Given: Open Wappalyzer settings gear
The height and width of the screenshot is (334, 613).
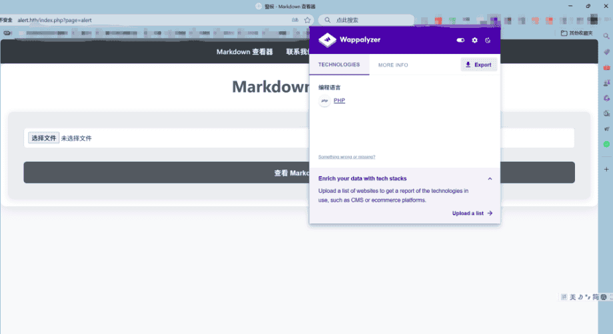Looking at the screenshot, I should pyautogui.click(x=474, y=41).
